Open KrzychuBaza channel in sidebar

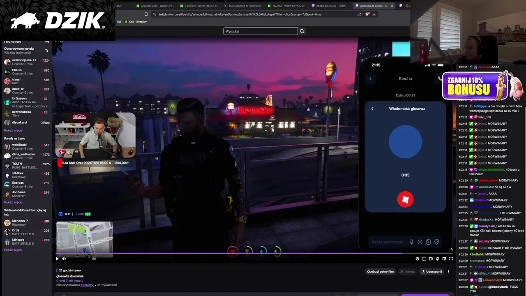click(x=27, y=113)
